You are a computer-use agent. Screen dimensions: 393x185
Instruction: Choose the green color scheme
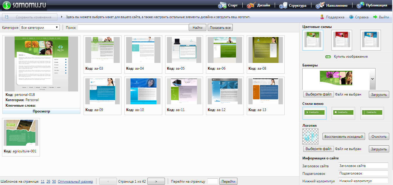(x=313, y=40)
